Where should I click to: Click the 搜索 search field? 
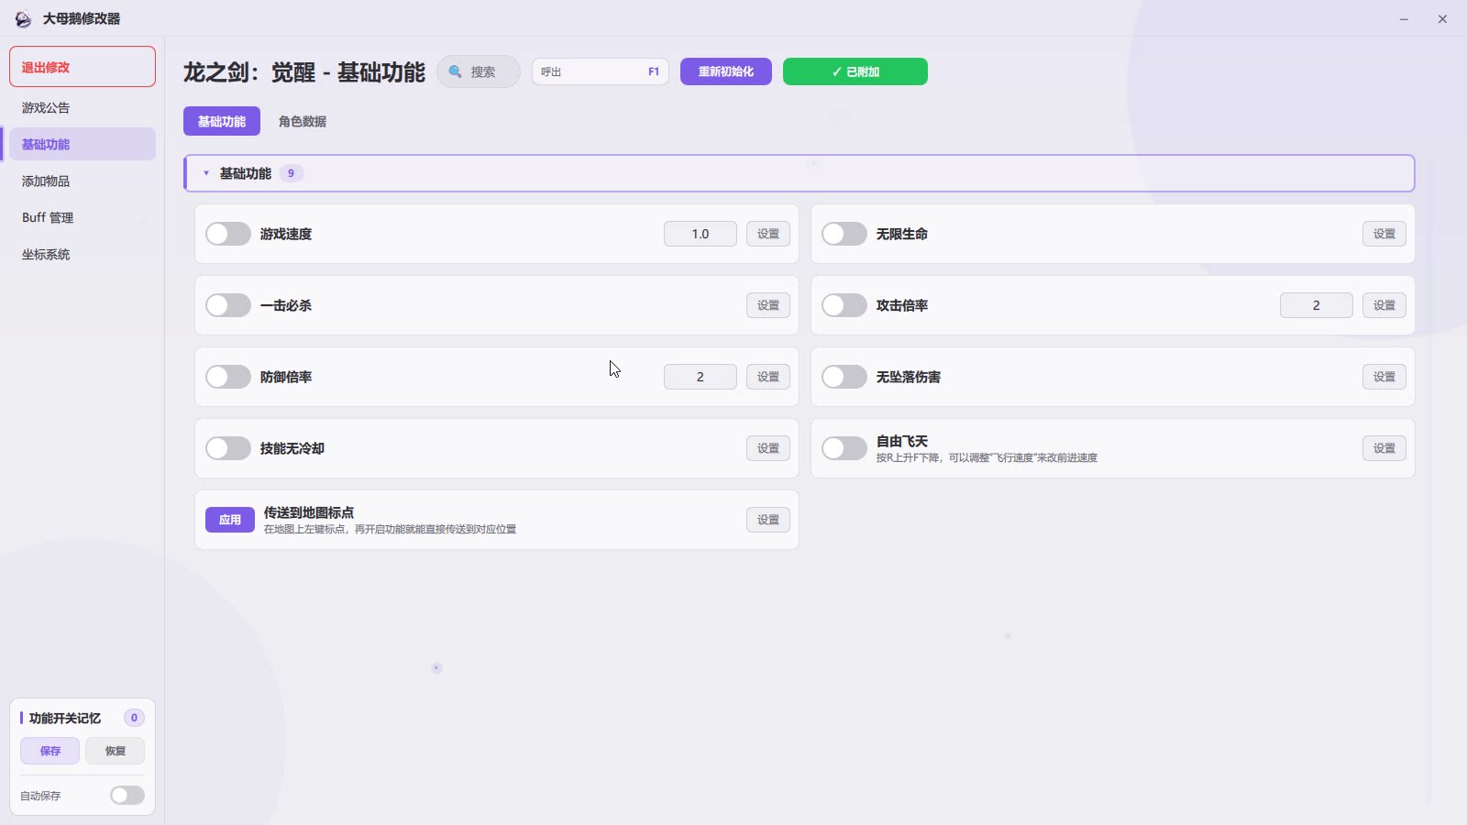(479, 71)
